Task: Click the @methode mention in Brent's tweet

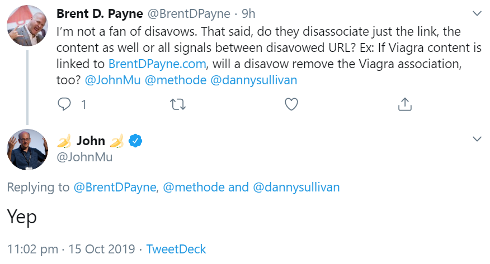Action: click(x=175, y=80)
